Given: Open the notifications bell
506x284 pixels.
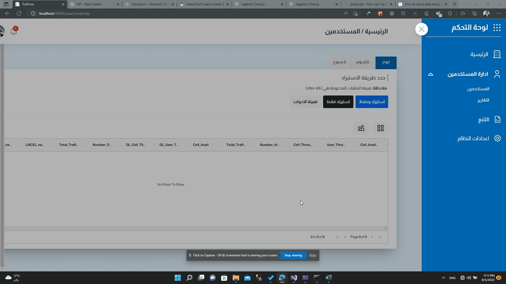Looking at the screenshot, I should tap(14, 31).
